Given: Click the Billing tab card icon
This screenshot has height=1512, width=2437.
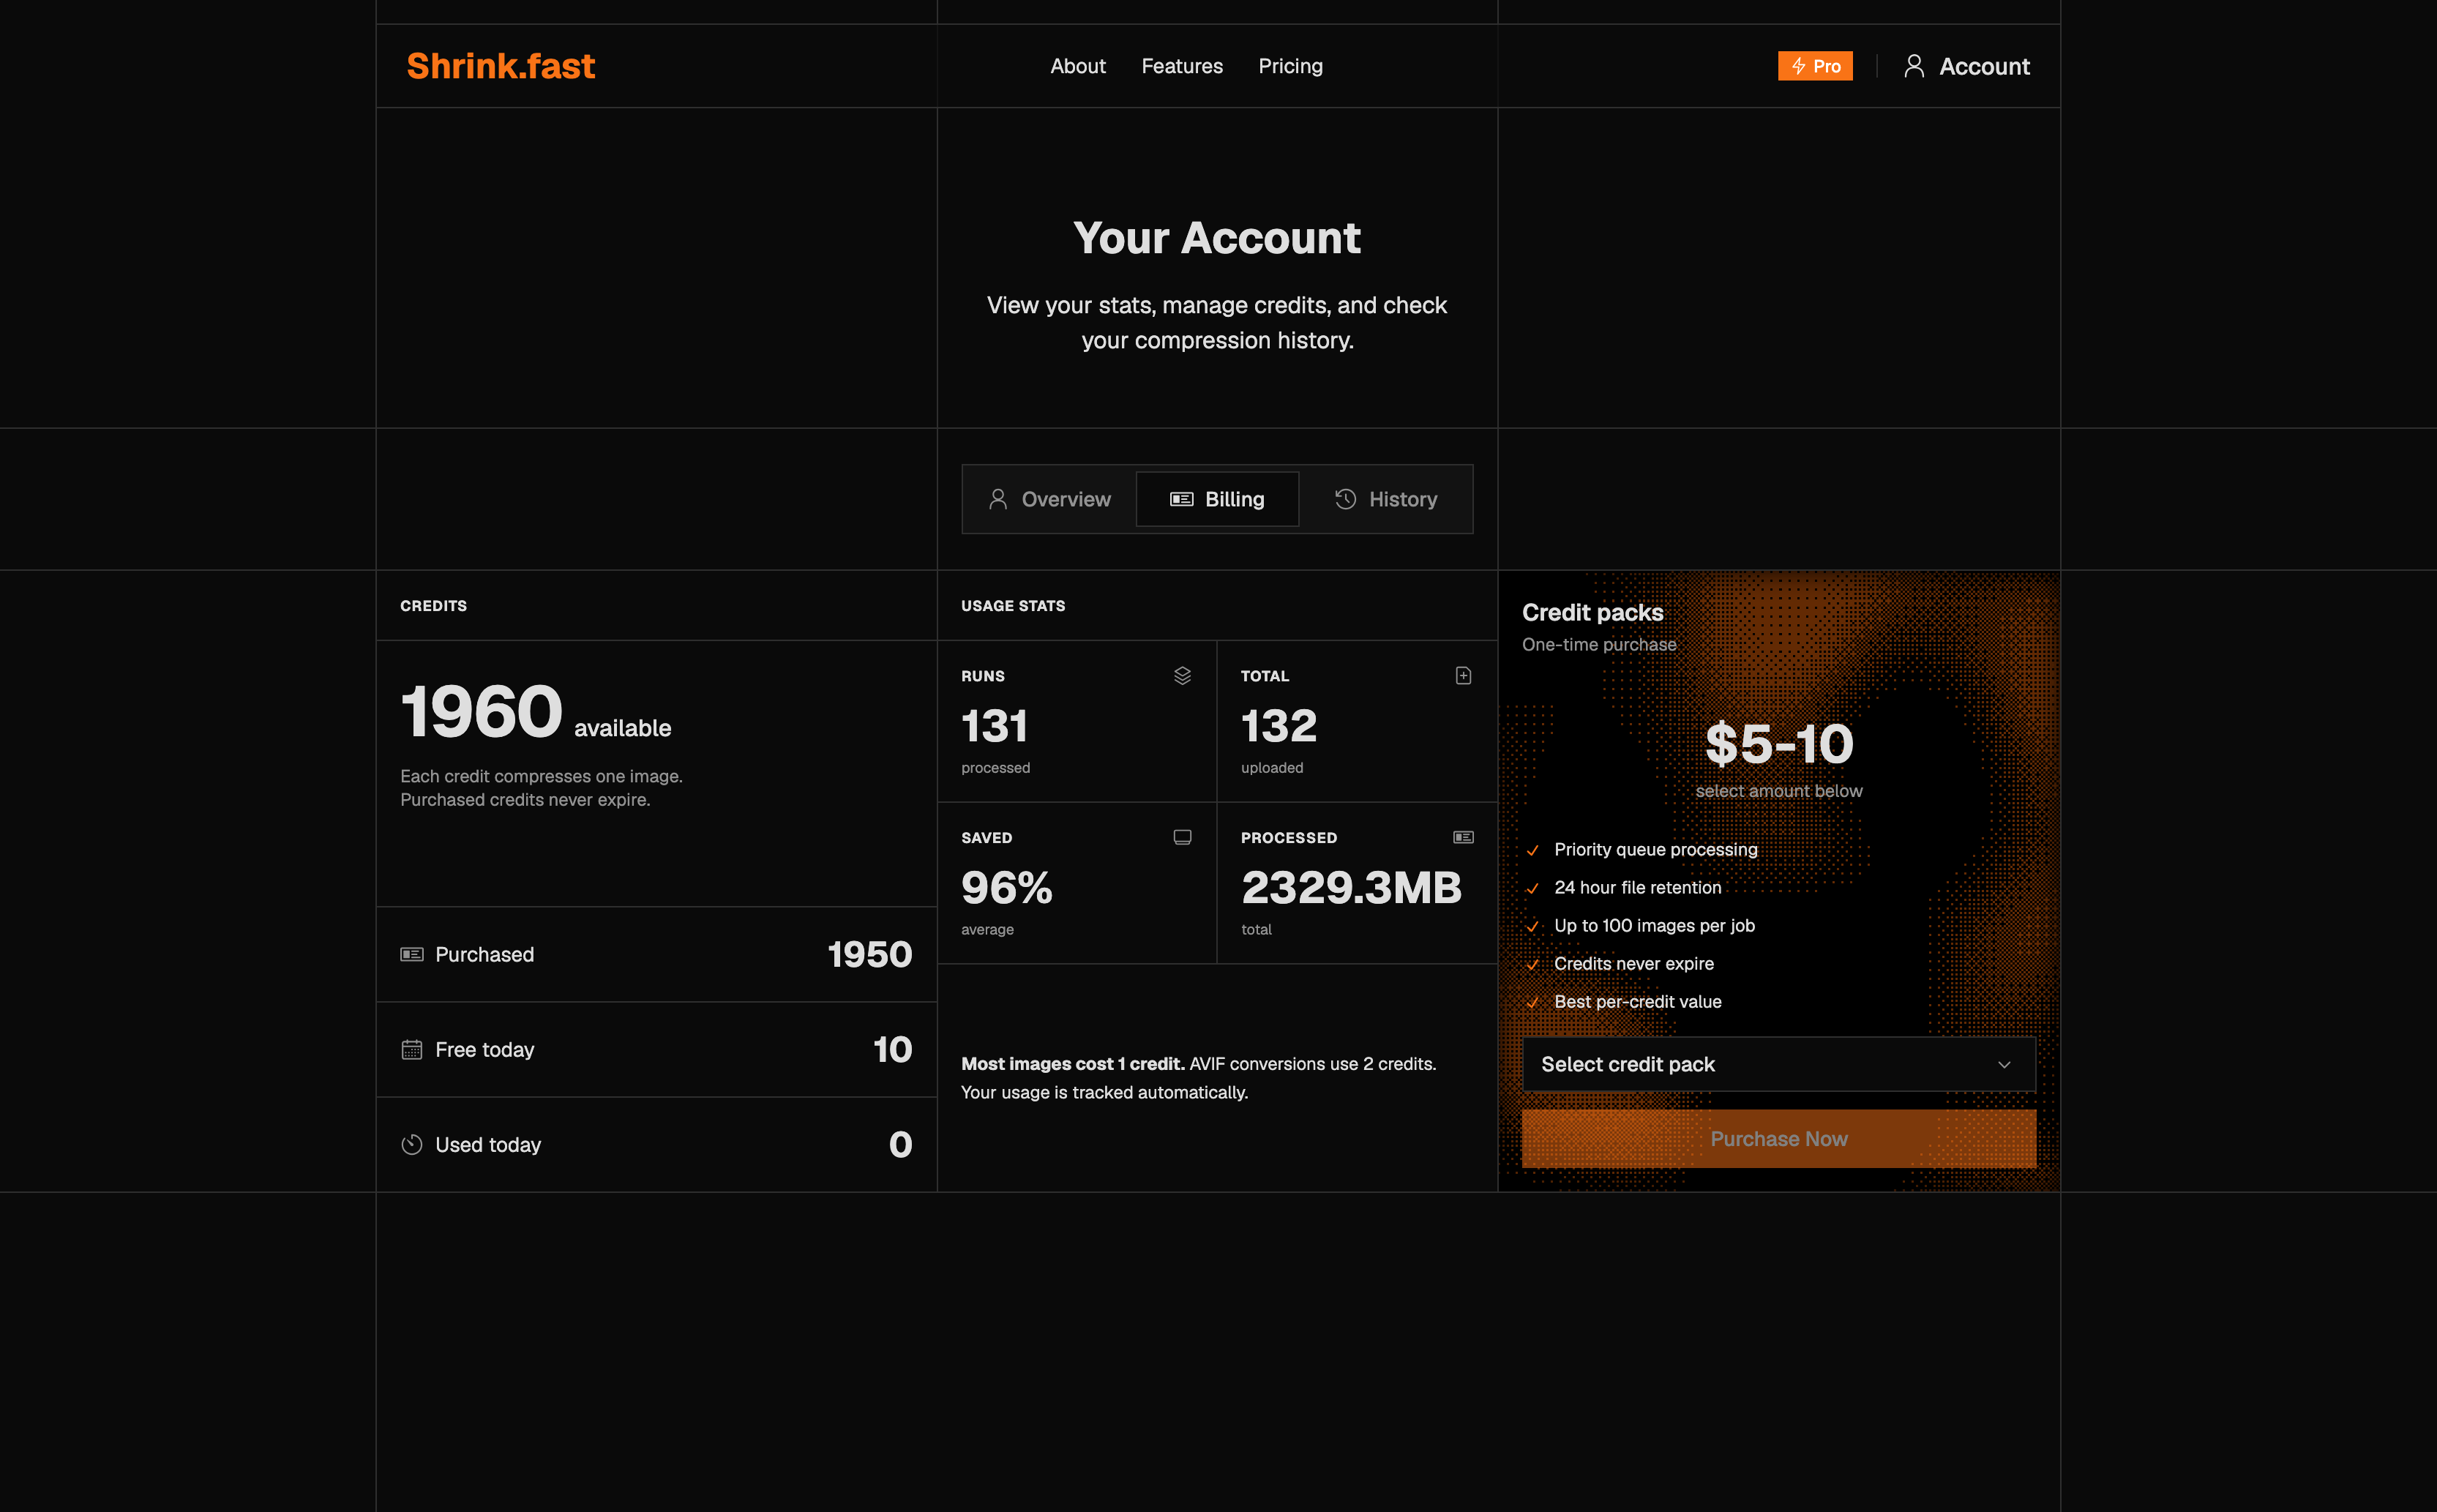Looking at the screenshot, I should [1182, 499].
